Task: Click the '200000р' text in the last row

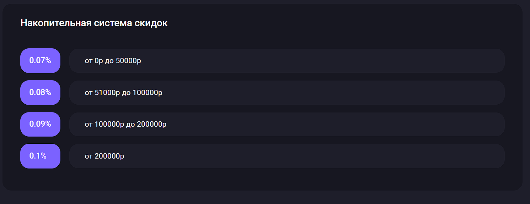Action: (x=109, y=156)
